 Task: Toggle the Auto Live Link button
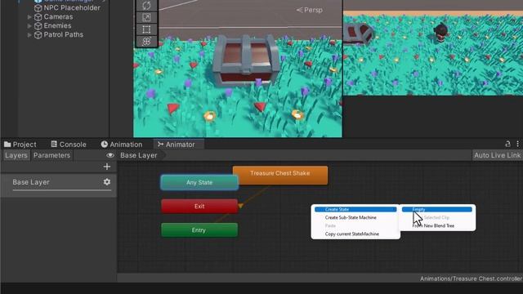click(498, 155)
